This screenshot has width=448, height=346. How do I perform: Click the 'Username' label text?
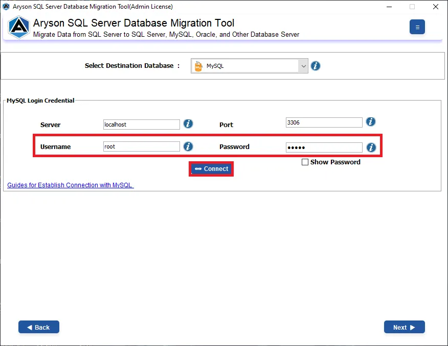pos(55,147)
